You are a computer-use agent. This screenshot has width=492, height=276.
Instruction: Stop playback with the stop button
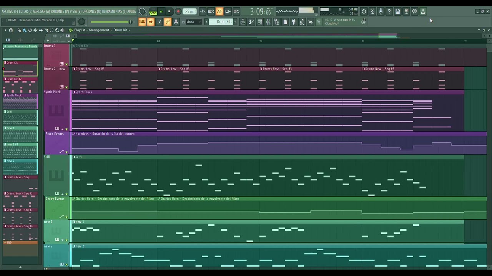[x=170, y=11]
